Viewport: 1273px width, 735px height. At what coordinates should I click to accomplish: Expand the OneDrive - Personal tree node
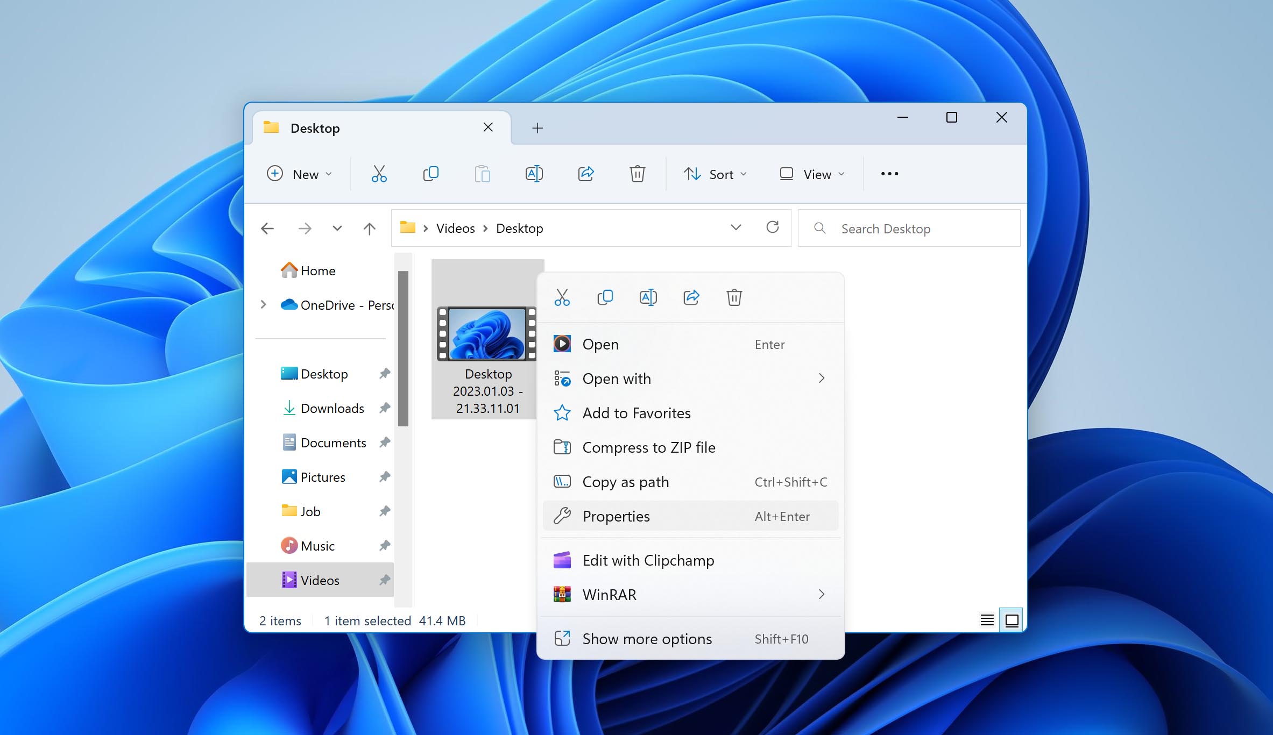pos(263,305)
